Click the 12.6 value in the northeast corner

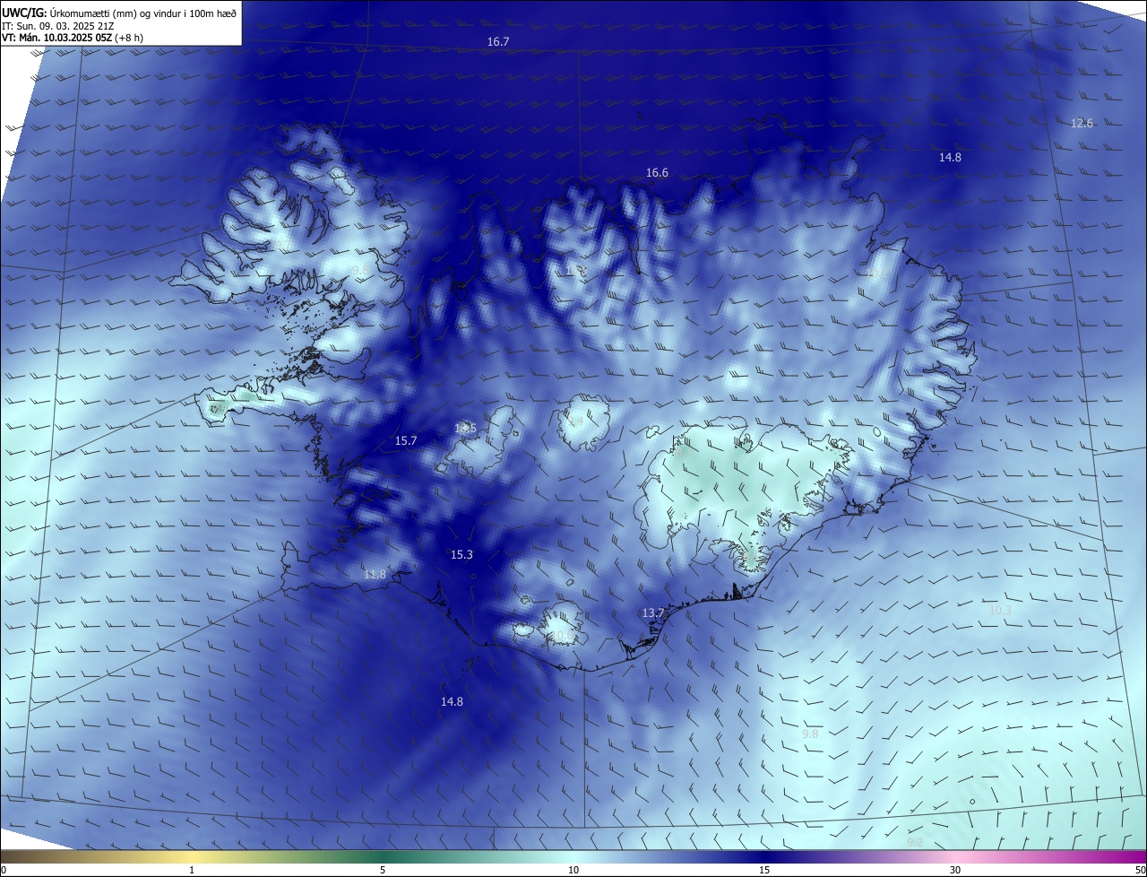(1082, 123)
